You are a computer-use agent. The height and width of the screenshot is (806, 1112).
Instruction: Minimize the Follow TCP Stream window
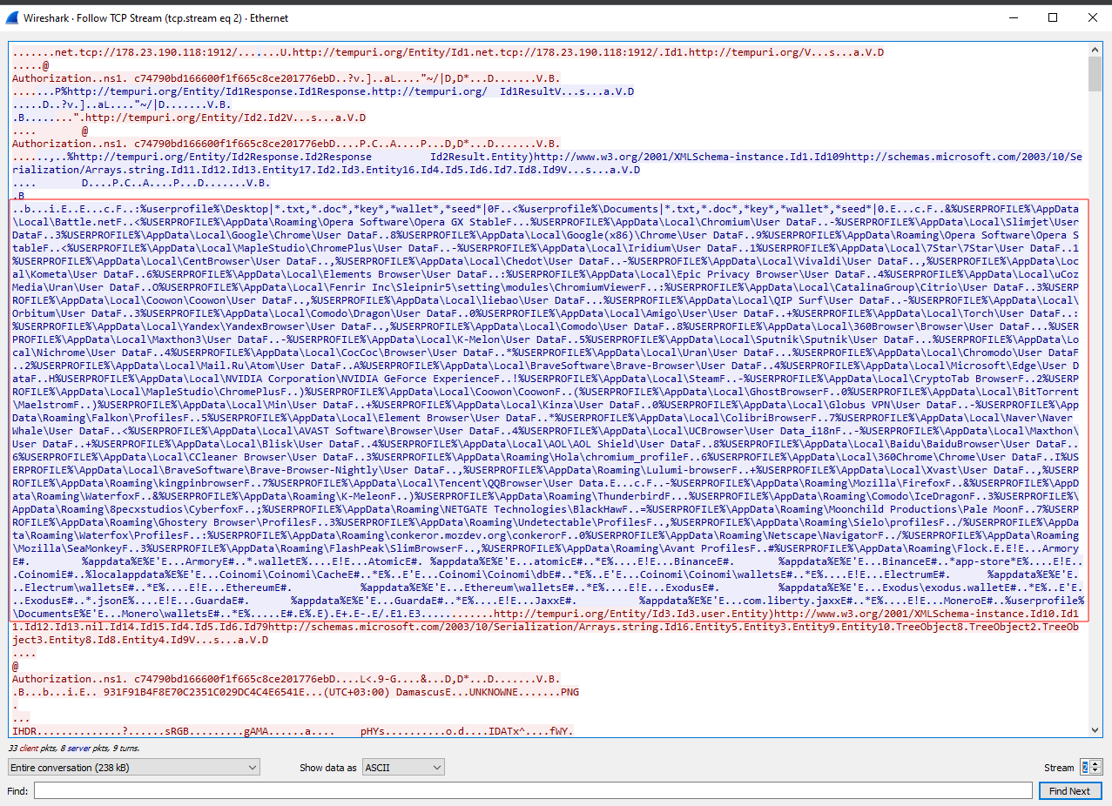point(1013,17)
